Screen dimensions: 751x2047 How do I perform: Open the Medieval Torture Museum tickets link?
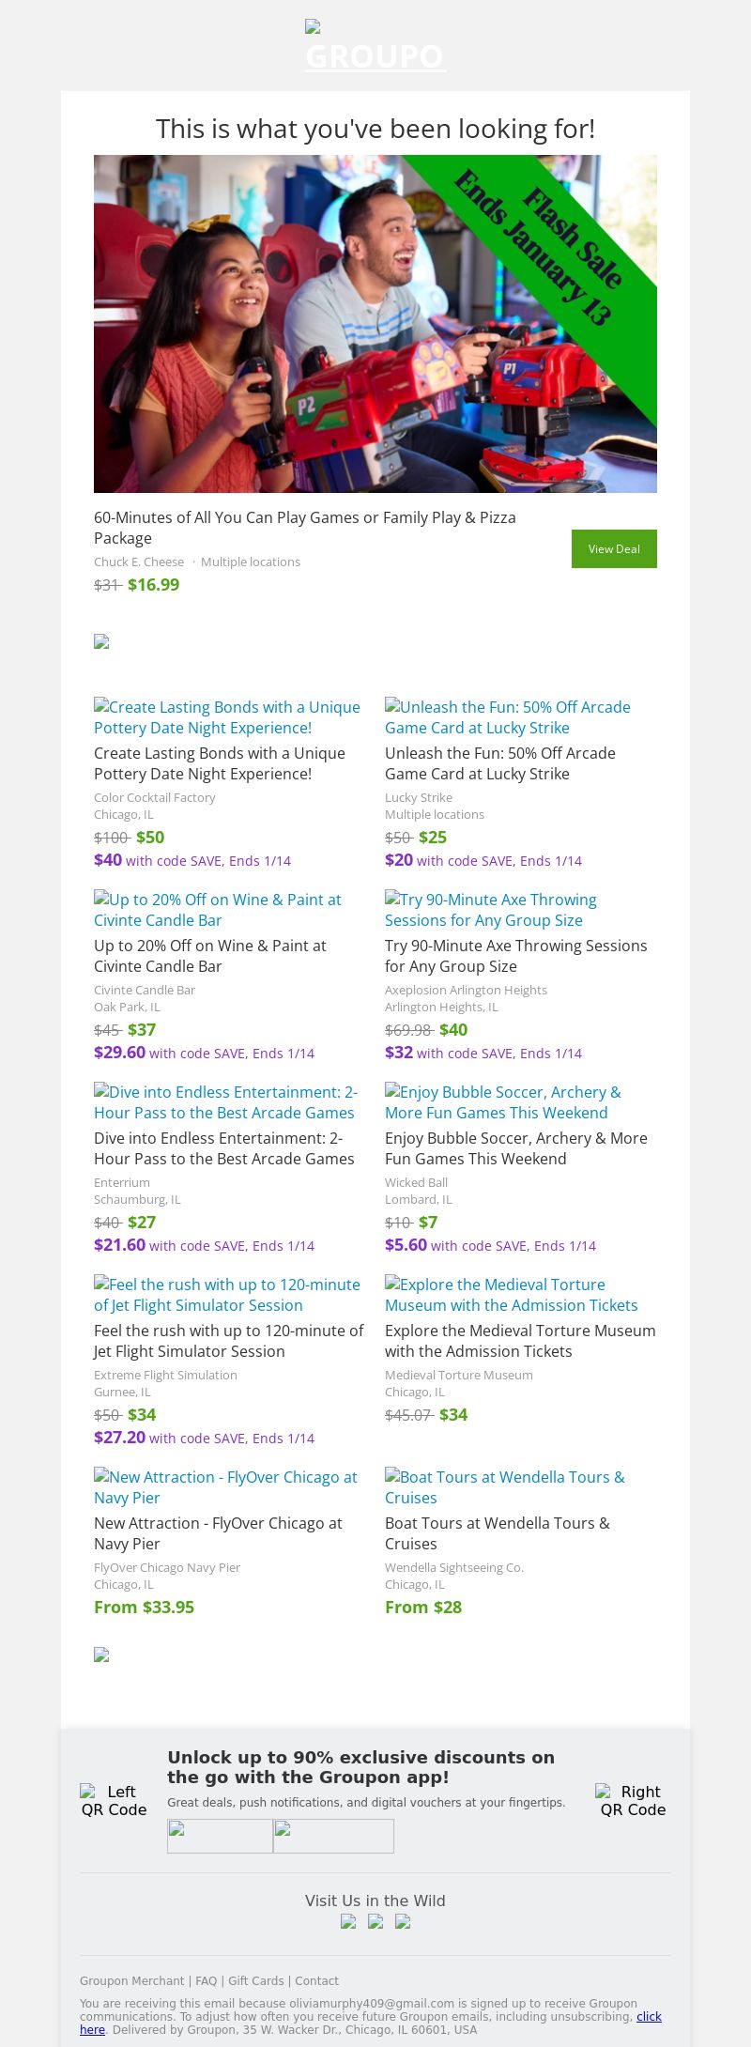click(512, 1295)
